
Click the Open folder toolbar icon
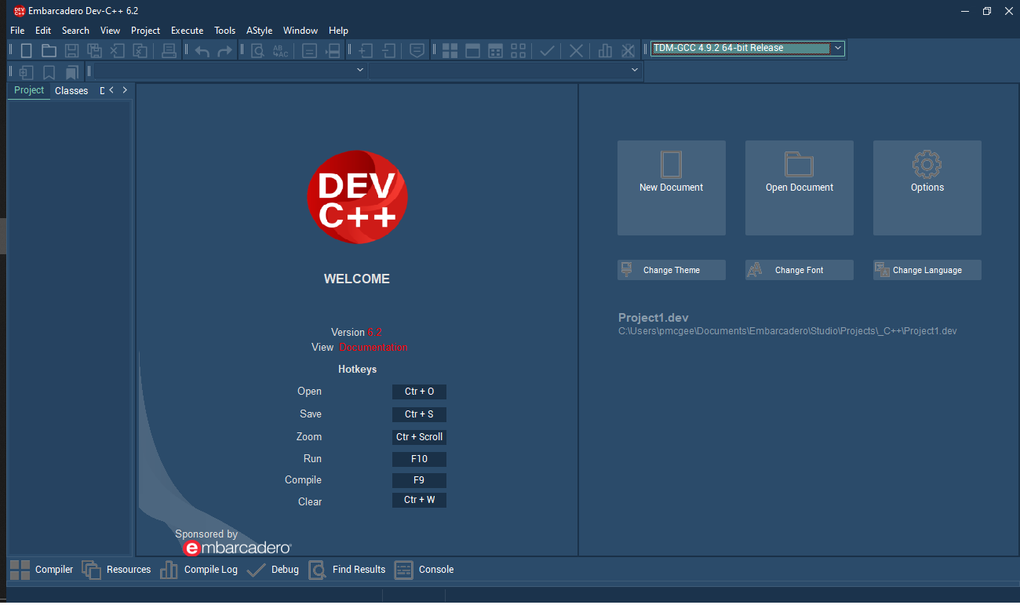click(49, 51)
